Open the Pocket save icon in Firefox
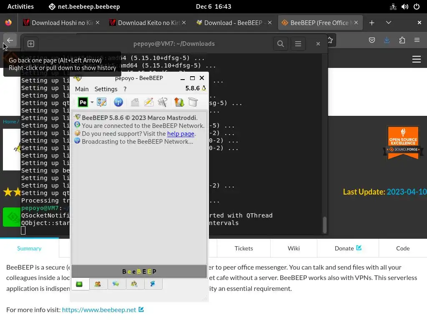This screenshot has width=427, height=320. tap(372, 40)
